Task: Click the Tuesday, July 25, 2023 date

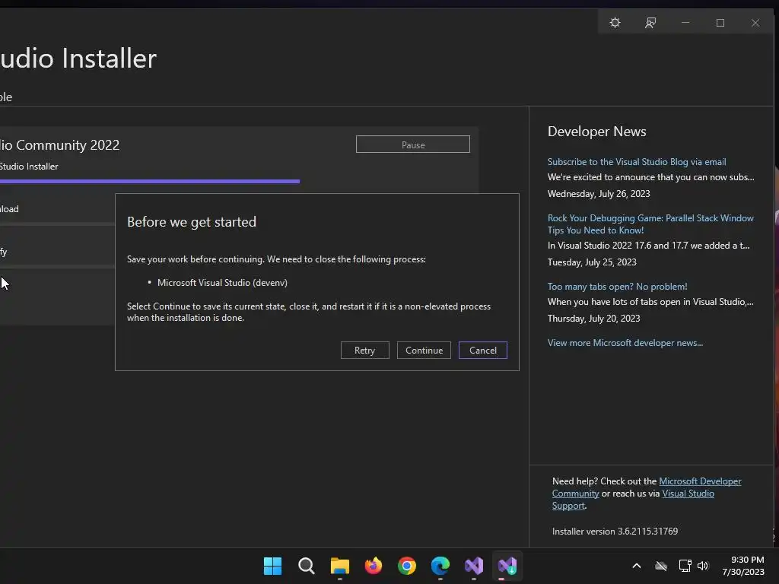Action: pos(592,262)
